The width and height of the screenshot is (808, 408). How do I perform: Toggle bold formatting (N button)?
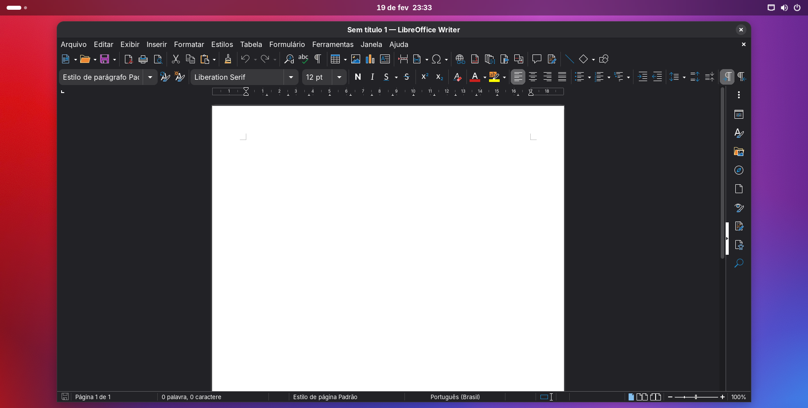[358, 77]
